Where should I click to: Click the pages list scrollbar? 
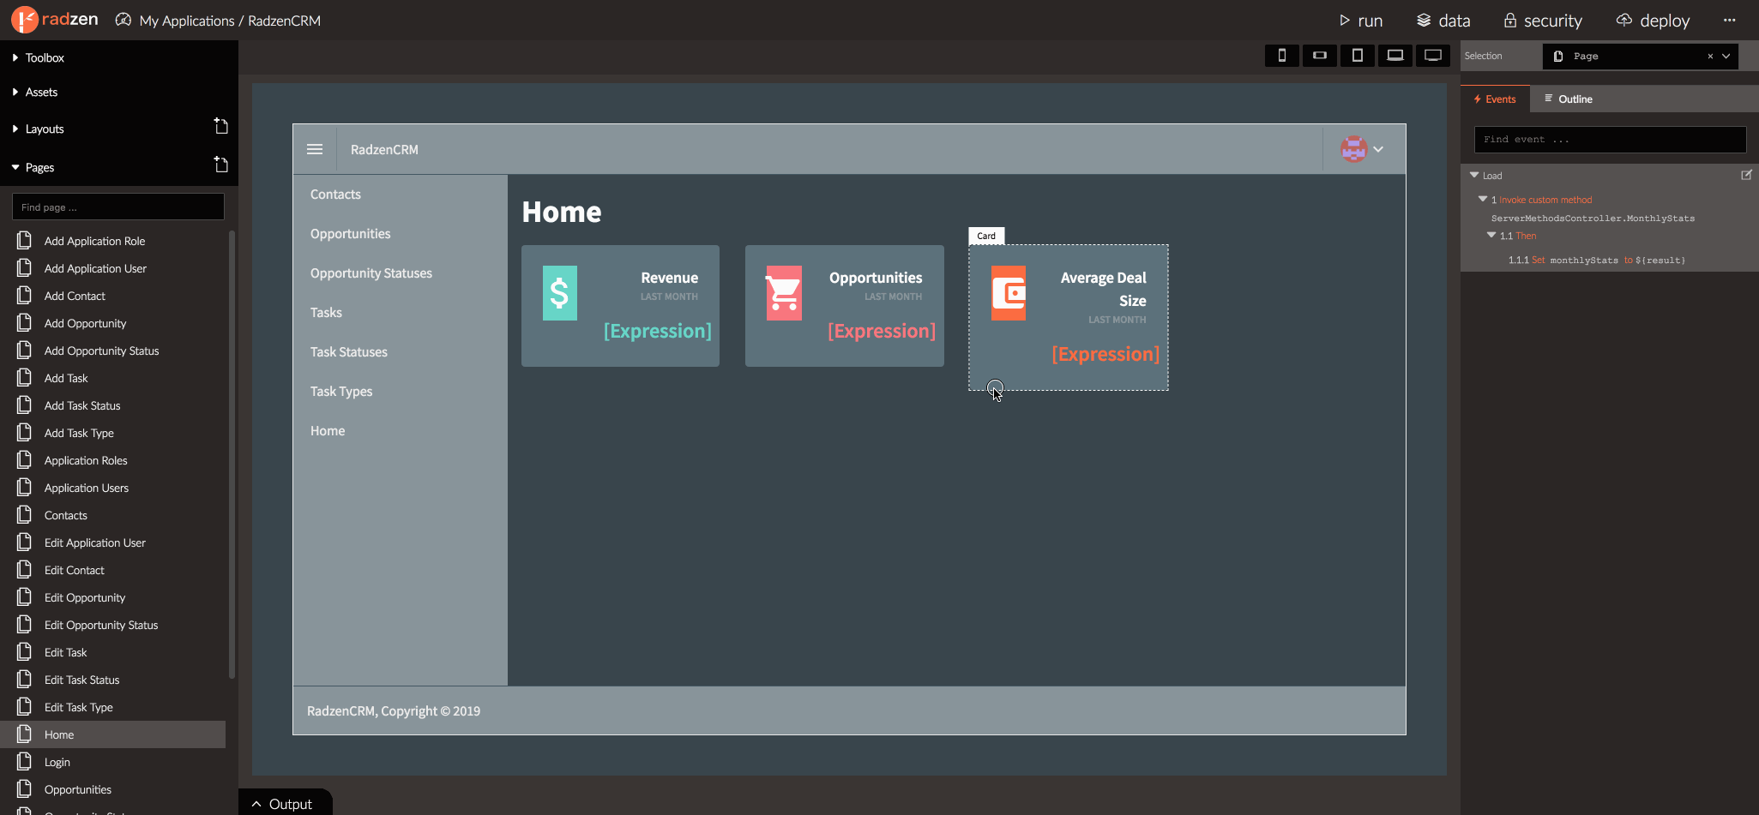232,454
